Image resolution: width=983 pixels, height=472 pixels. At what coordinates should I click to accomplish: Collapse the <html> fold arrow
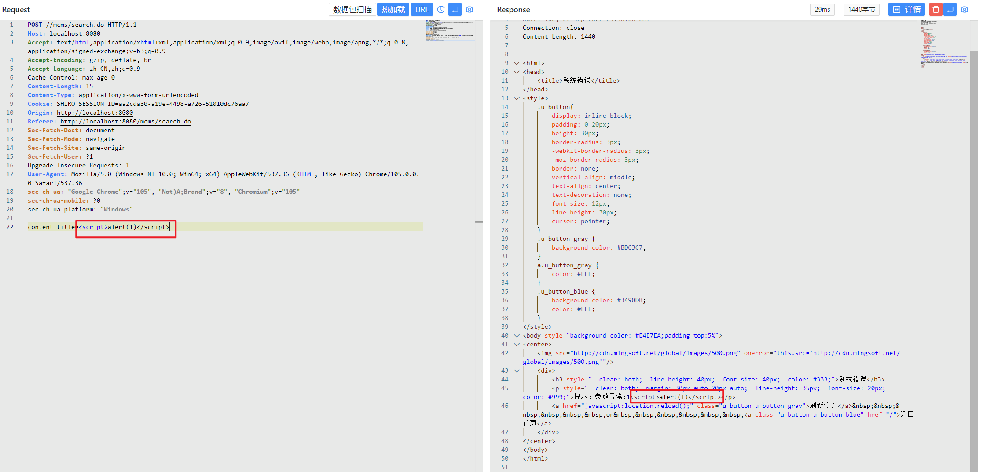(x=517, y=63)
